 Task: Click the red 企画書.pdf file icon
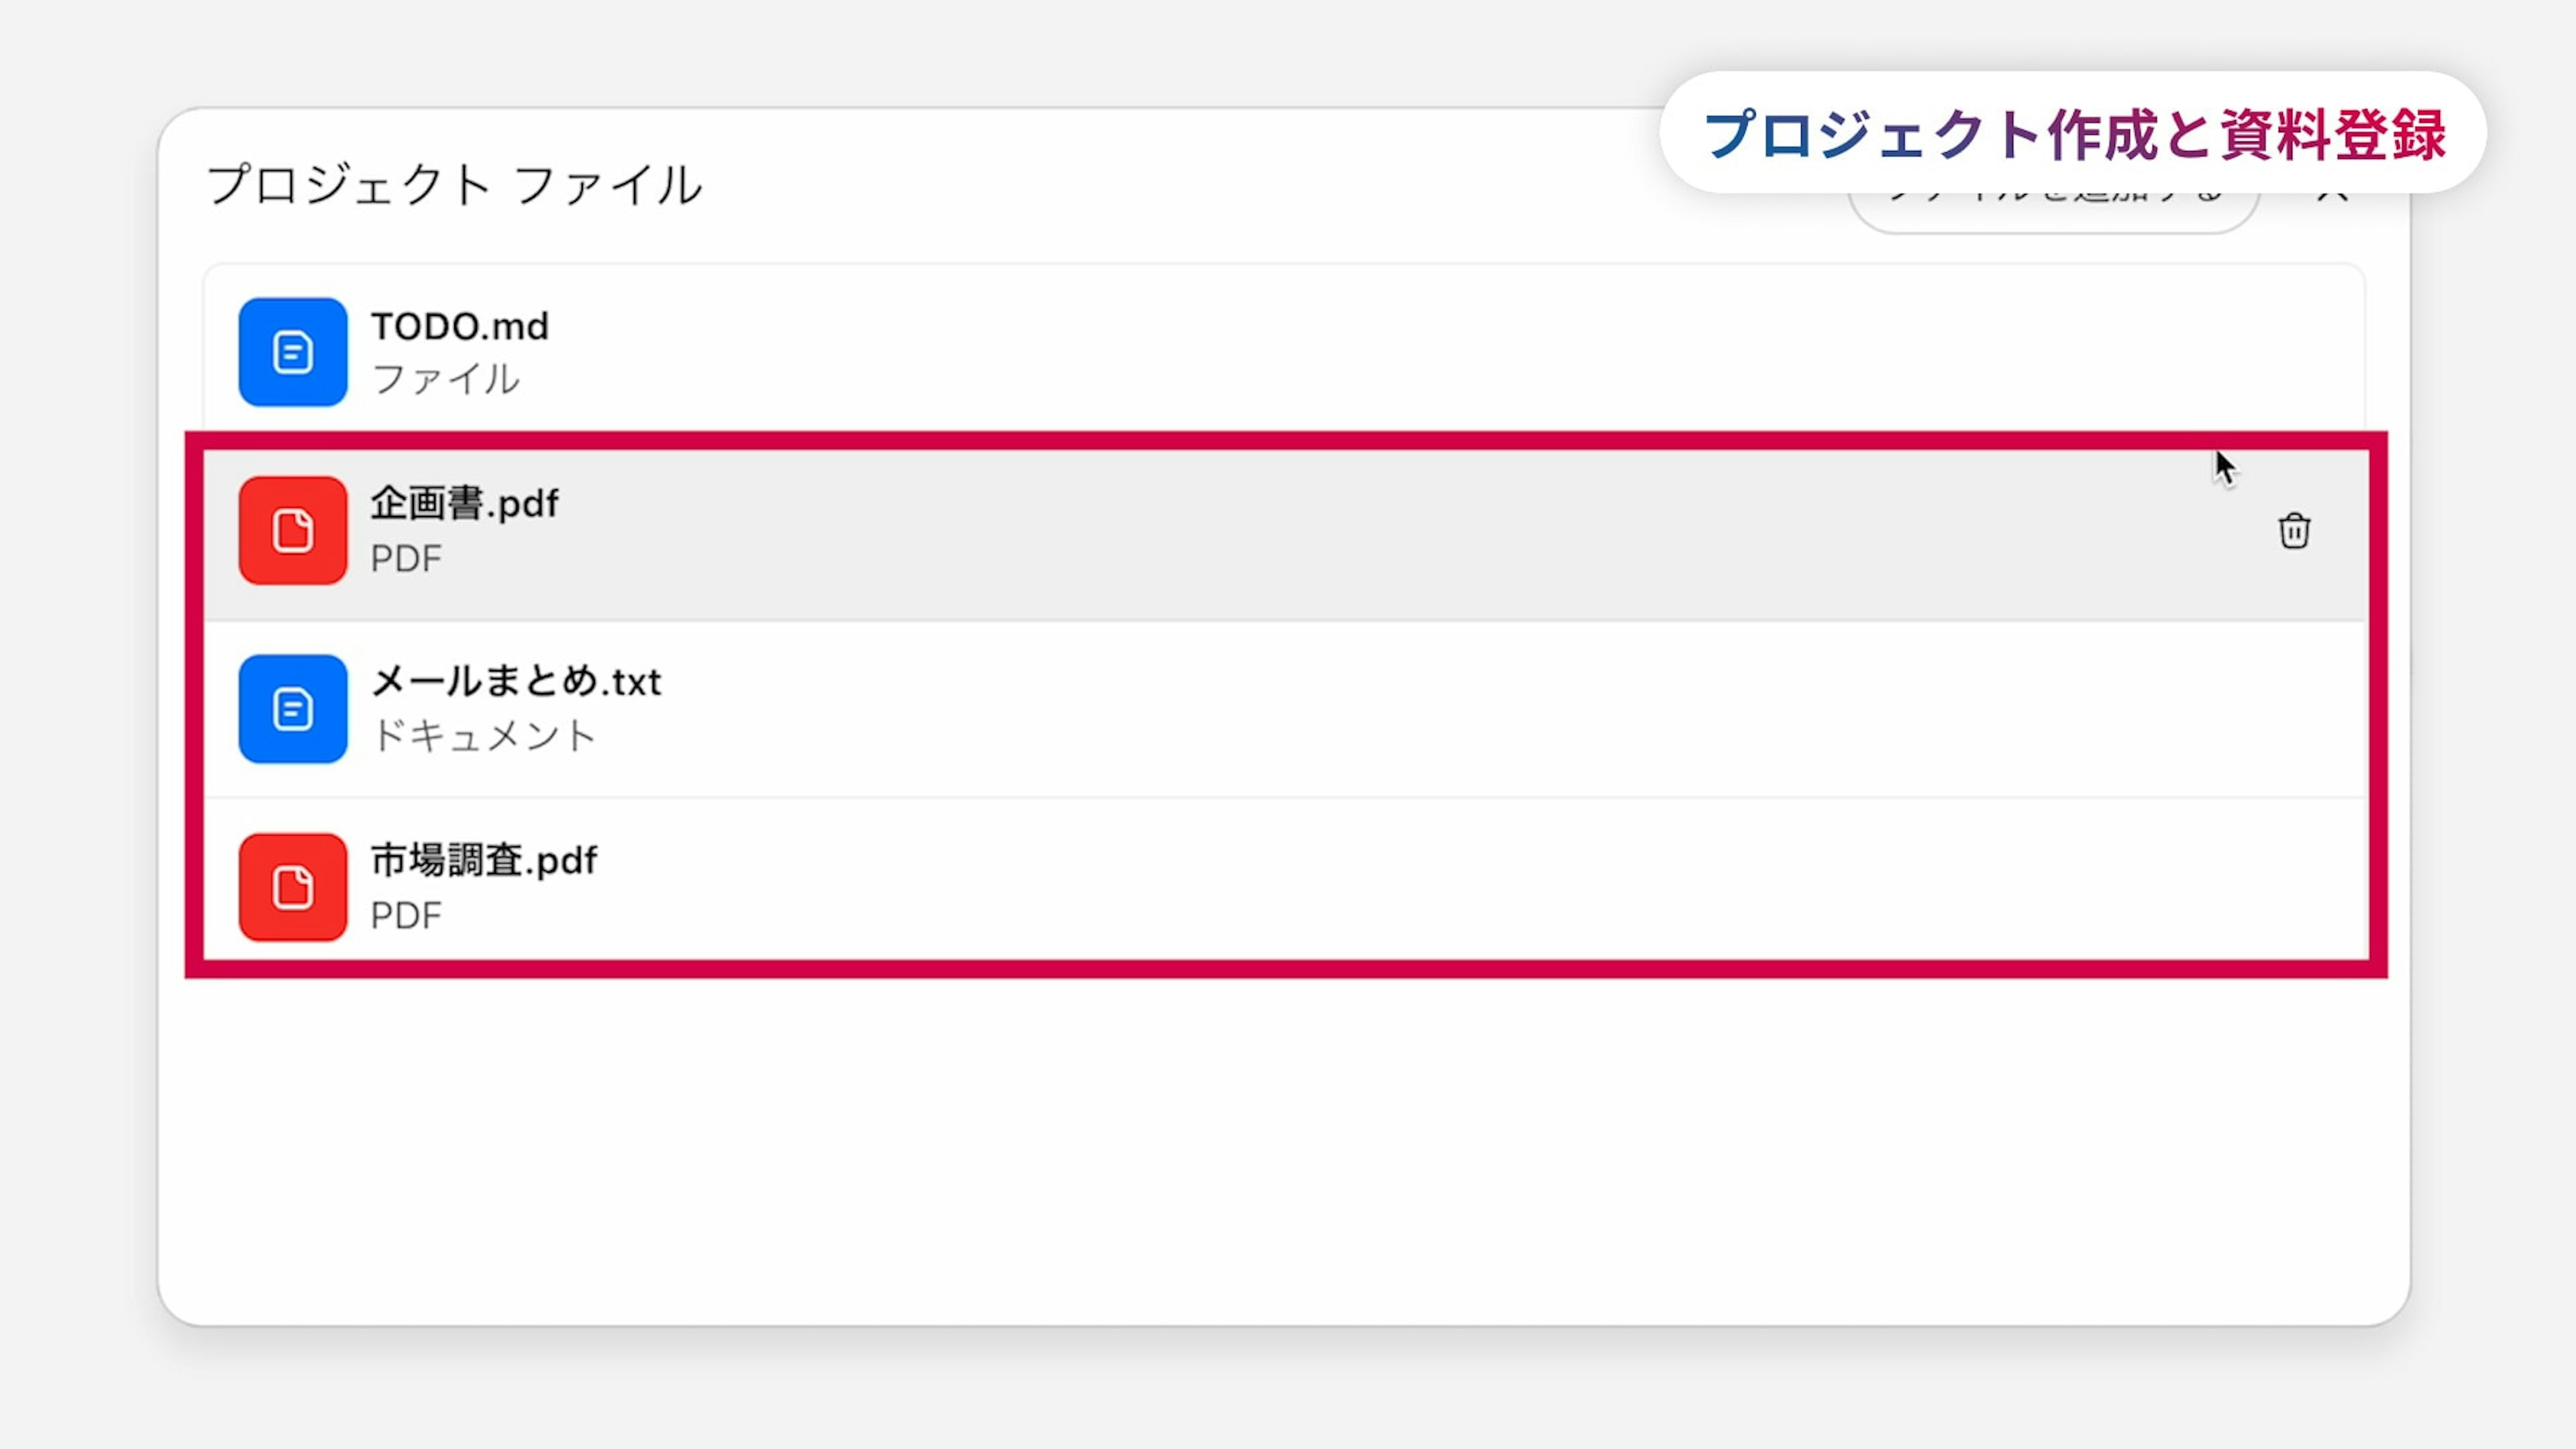coord(293,531)
